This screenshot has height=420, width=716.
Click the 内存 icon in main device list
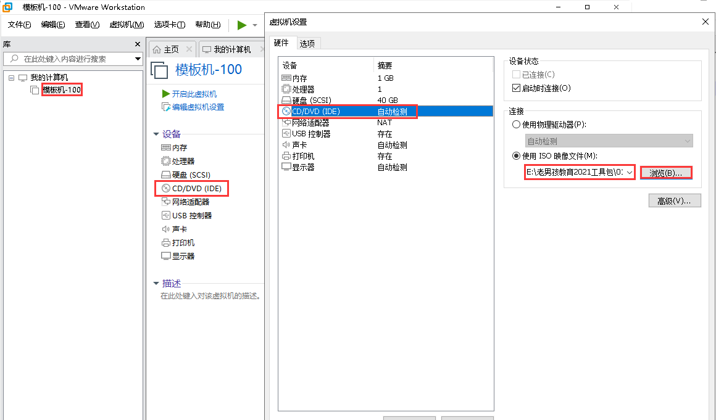point(166,148)
